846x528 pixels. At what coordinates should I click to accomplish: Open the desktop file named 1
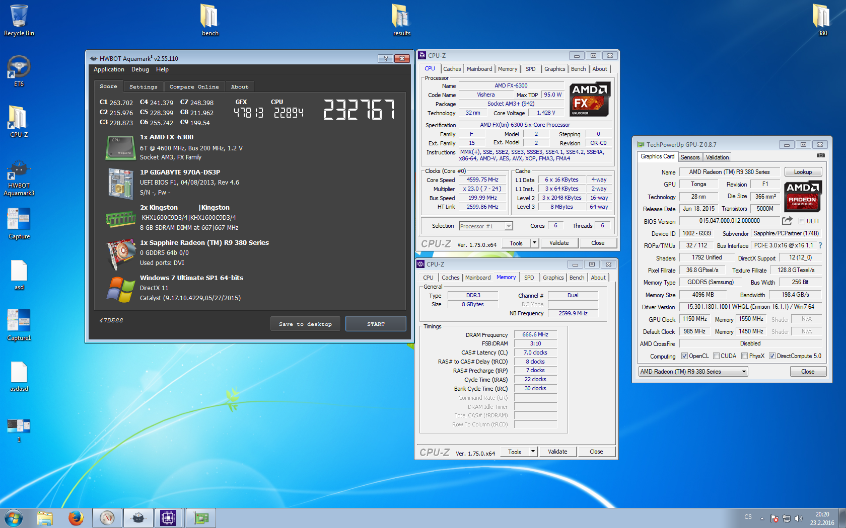click(19, 430)
